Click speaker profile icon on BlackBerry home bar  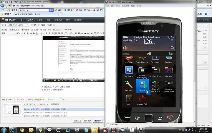pyautogui.click(x=125, y=48)
